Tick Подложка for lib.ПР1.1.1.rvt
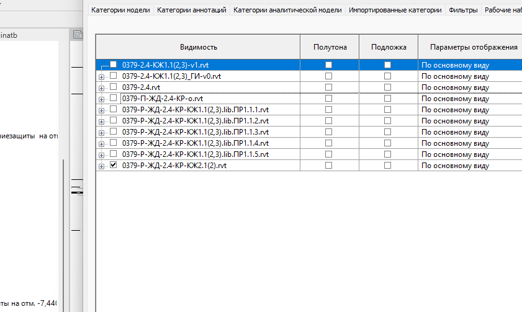522x312 pixels. tap(387, 109)
